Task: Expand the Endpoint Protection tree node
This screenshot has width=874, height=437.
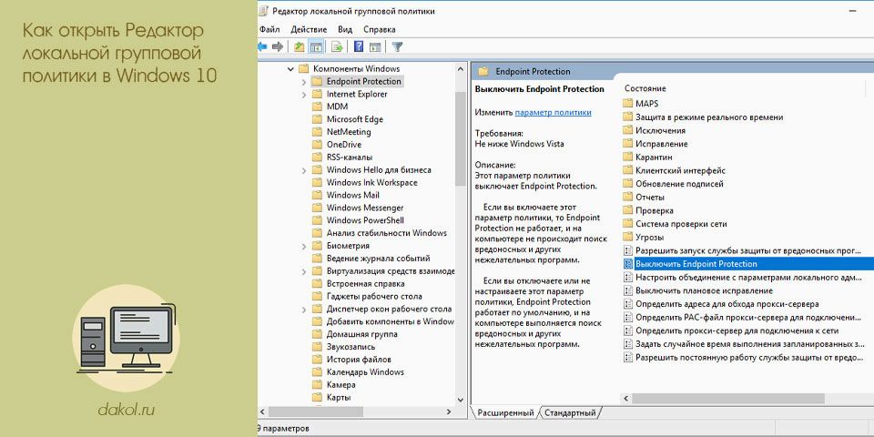Action: (304, 82)
